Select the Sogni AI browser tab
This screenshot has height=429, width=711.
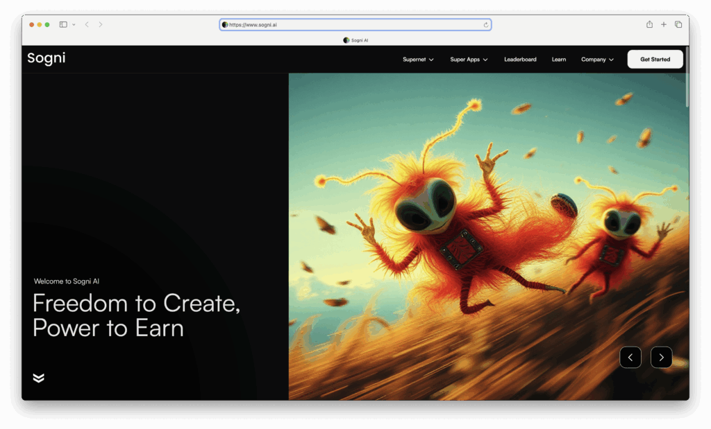(x=355, y=40)
